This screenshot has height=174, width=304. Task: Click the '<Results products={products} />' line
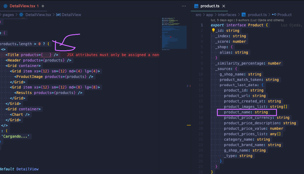[x=48, y=93]
